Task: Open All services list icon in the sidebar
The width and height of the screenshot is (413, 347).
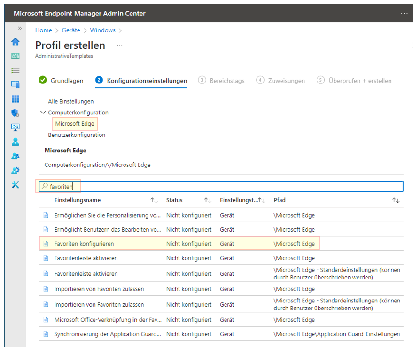Action: coord(16,70)
